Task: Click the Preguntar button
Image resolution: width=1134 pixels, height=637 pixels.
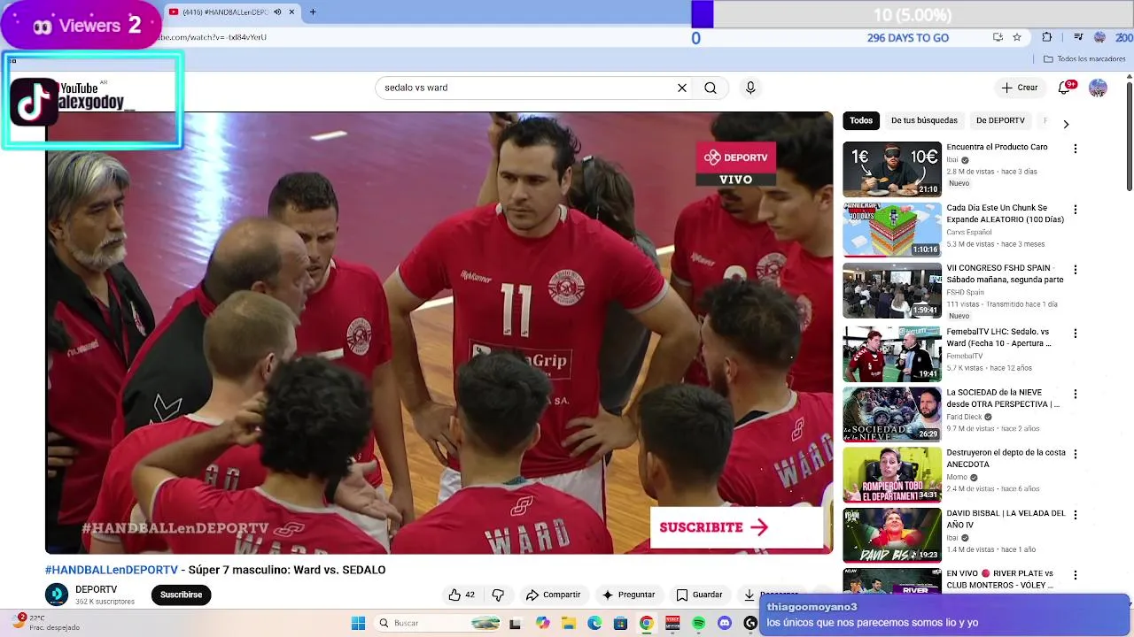Action: pos(628,595)
